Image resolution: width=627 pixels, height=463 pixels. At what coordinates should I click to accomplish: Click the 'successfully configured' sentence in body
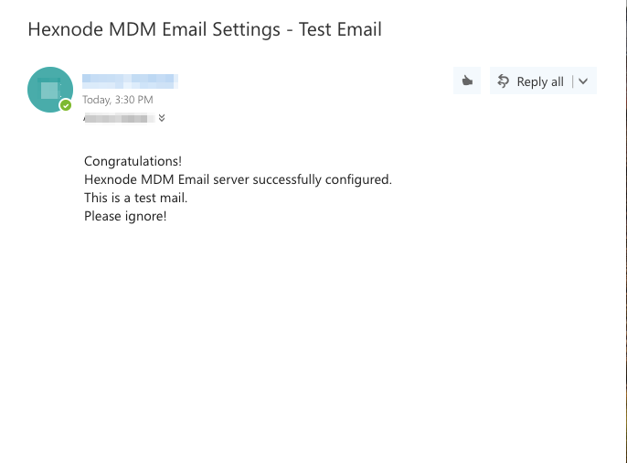point(238,179)
